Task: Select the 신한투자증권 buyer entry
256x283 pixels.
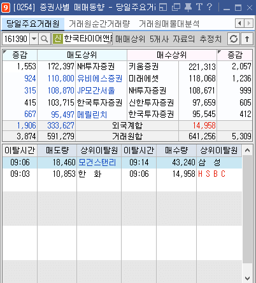Action: pos(152,102)
